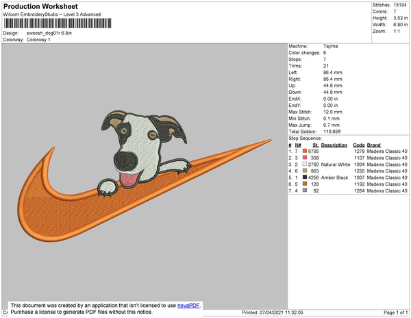This screenshot has width=411, height=318.
Task: Click the Machine value Tajima
Action: tap(330, 46)
